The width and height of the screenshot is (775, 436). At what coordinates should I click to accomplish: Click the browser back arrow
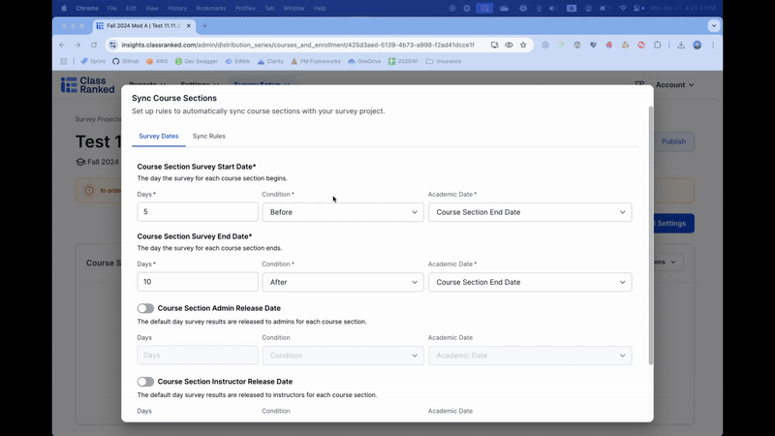point(63,45)
